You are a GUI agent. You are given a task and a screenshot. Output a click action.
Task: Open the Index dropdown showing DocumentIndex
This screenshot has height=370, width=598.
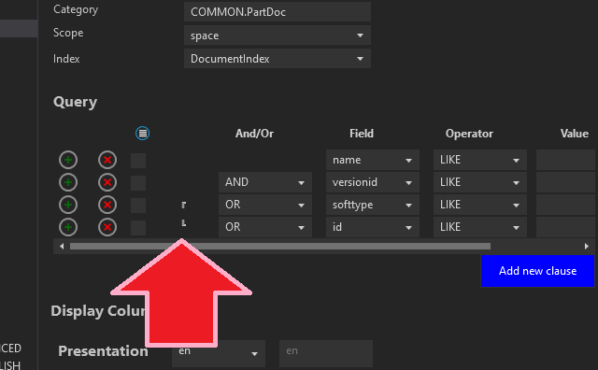[x=278, y=58]
